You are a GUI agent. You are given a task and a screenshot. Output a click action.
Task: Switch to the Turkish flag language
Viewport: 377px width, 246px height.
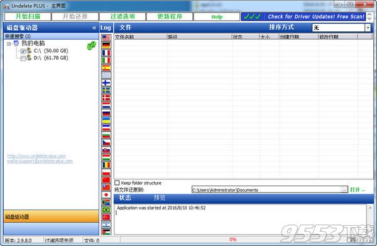[x=106, y=217]
